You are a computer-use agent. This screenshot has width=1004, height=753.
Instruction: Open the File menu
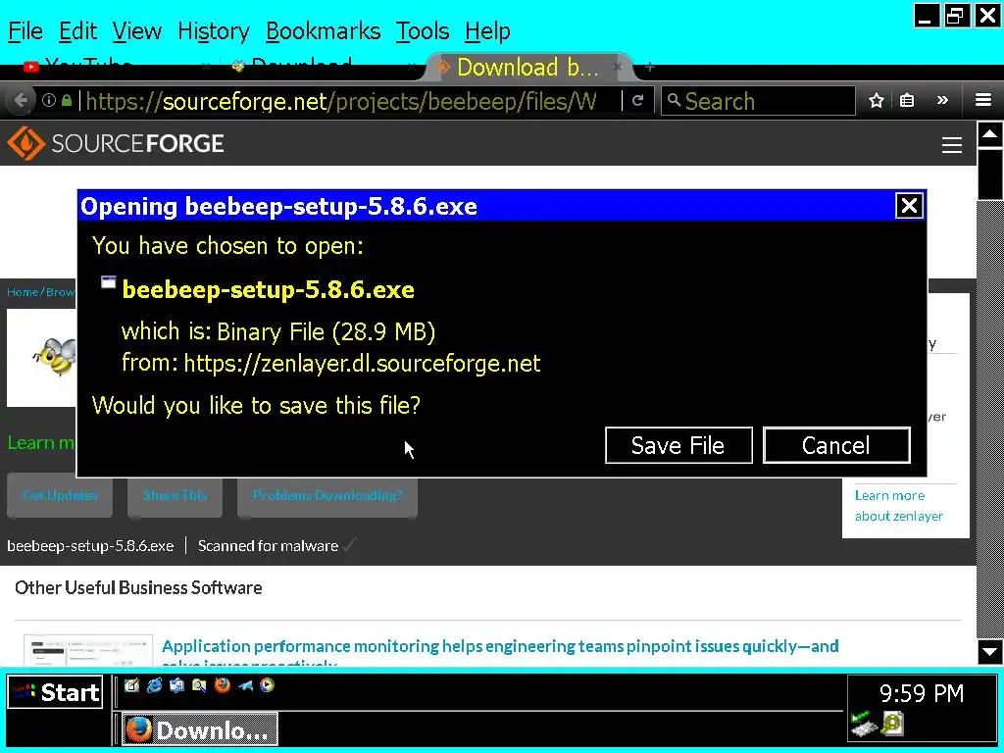(25, 30)
